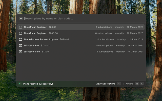162x101 pixels.
Task: Open the Actions menu
Action: (x=129, y=84)
